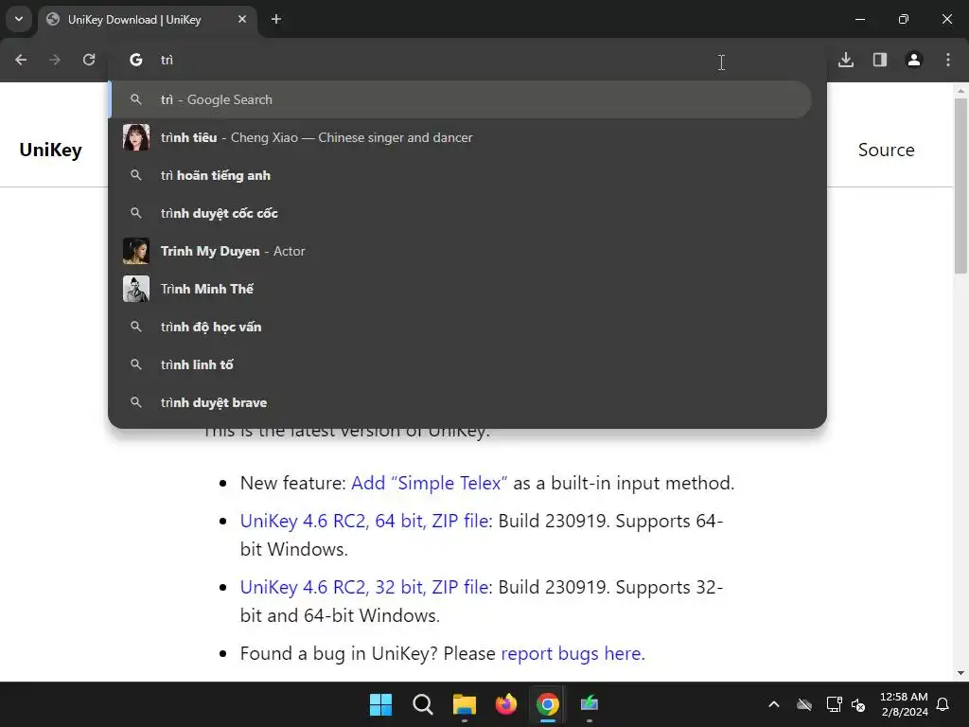Choose 'trì hoãn tiếng anh' suggestion
Screen dimensions: 969x727
click(x=461, y=175)
